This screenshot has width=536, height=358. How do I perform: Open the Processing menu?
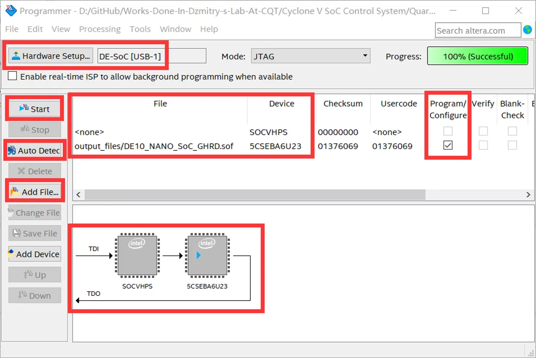click(x=99, y=29)
